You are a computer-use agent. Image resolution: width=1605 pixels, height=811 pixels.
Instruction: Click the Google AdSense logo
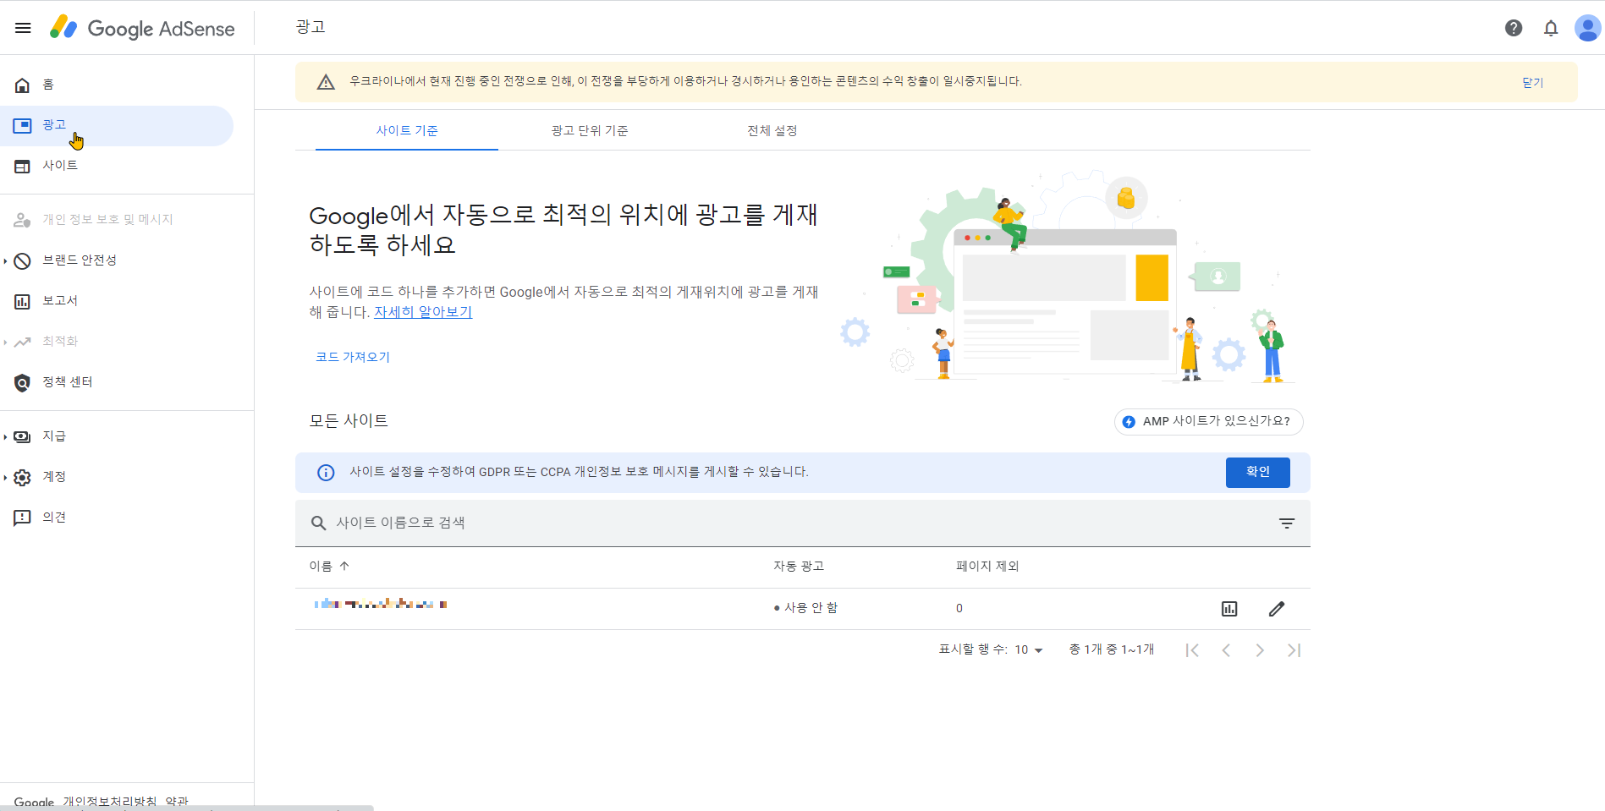(x=142, y=28)
